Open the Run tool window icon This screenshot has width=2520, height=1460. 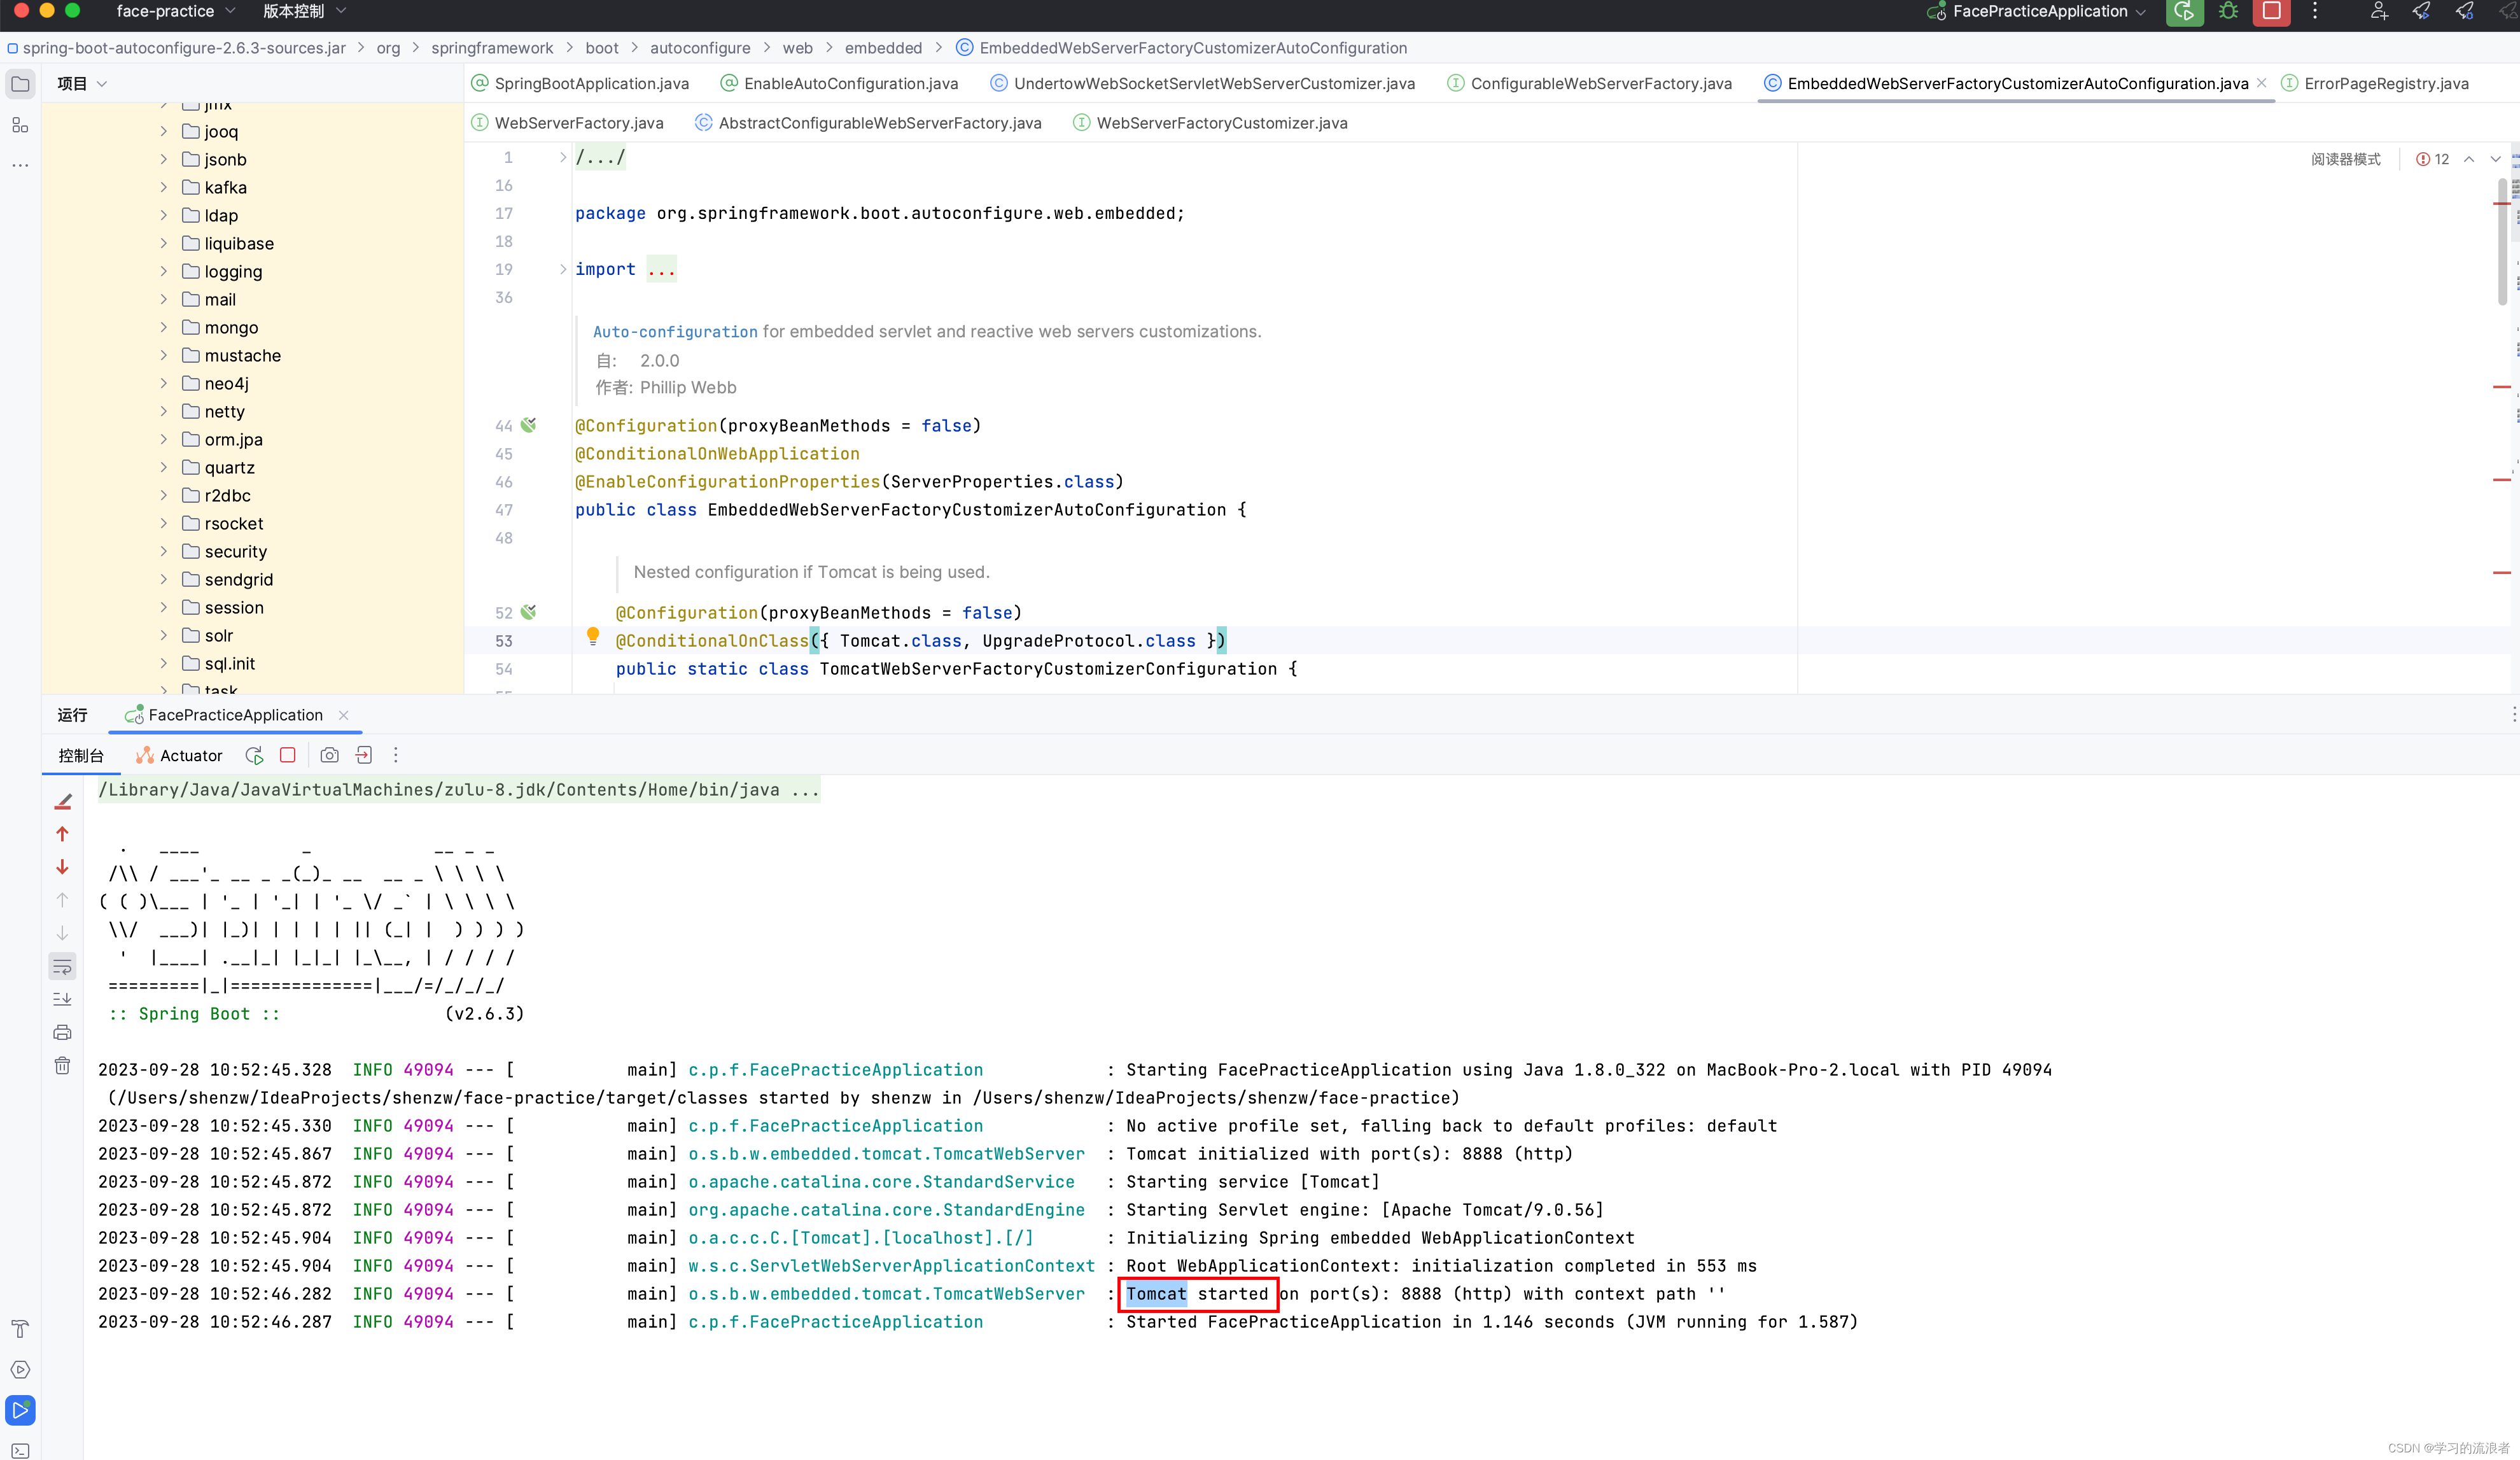click(x=20, y=1410)
